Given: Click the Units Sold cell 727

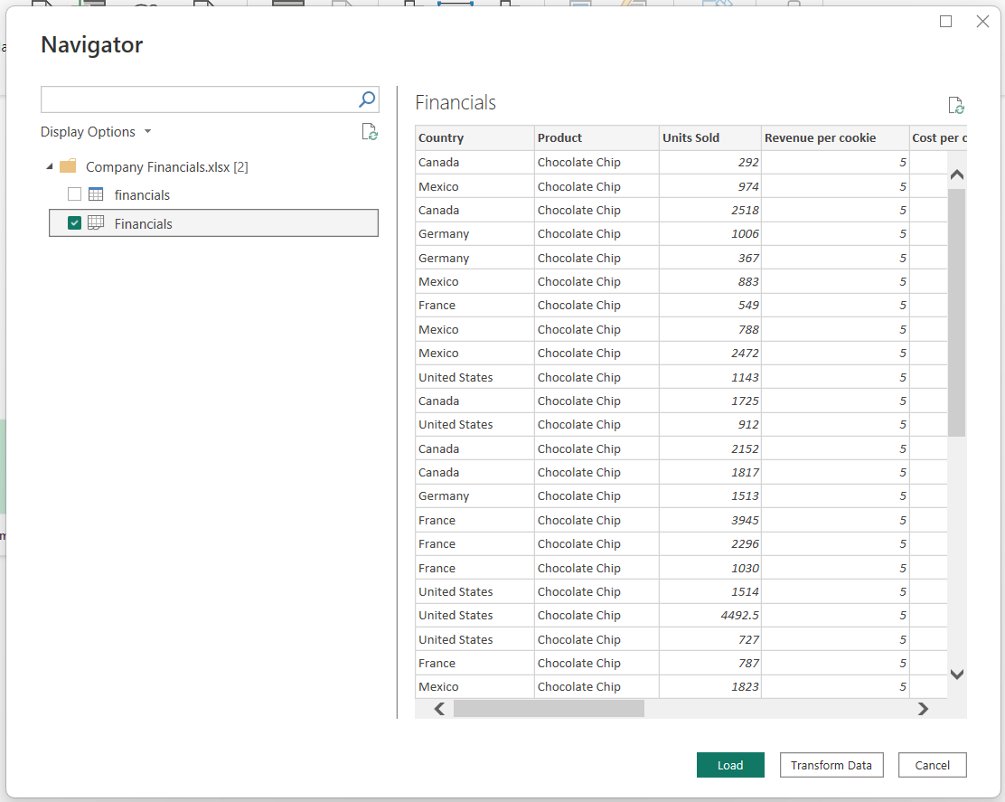Looking at the screenshot, I should coord(710,639).
